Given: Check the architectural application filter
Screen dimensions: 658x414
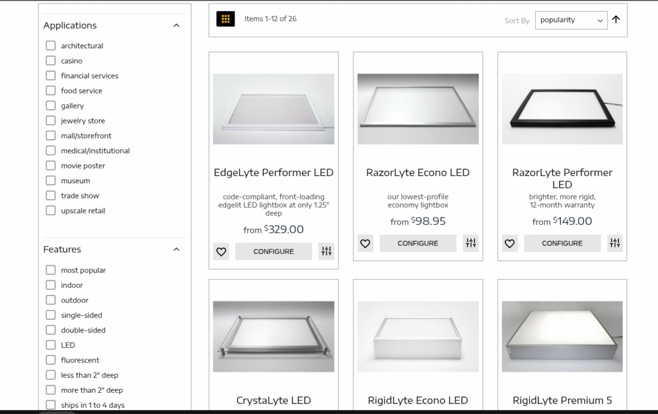Looking at the screenshot, I should [x=51, y=46].
